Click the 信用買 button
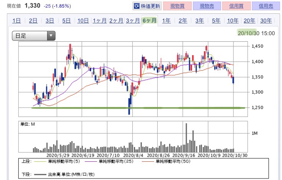Viewport: 282px width, 180px height. [236, 6]
